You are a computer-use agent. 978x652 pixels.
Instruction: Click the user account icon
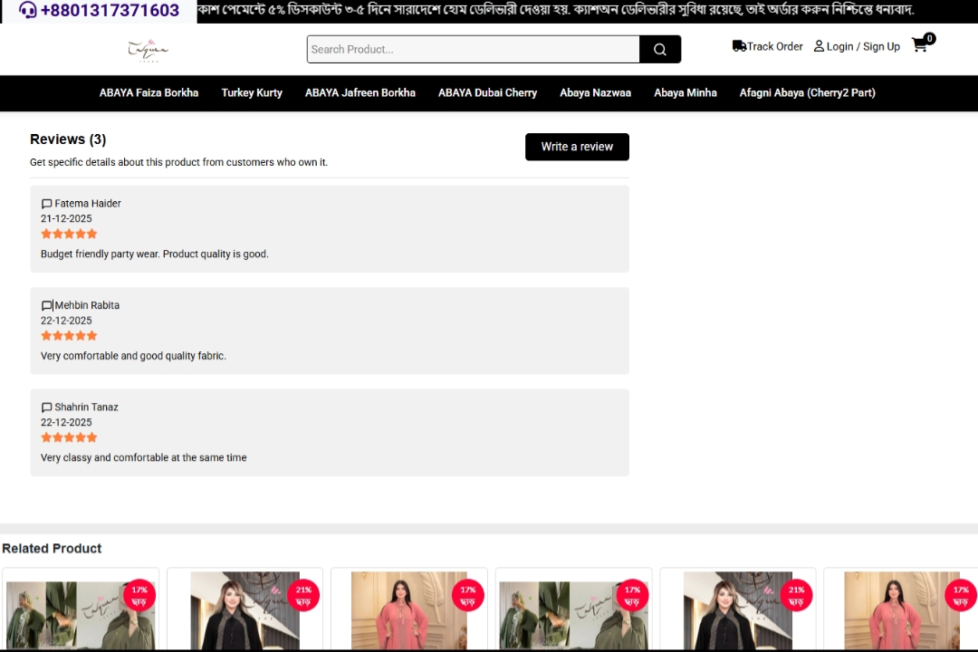819,46
